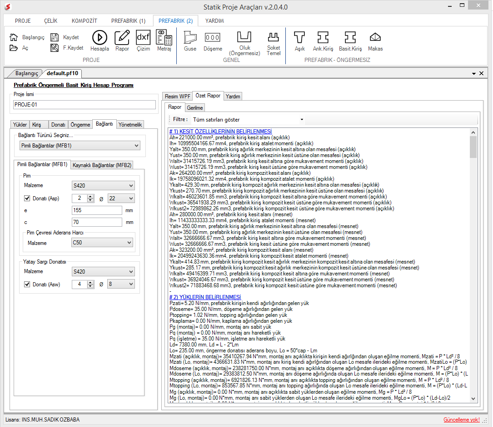Click the Prefabrik Öngermeli Basit Kiriş title
The width and height of the screenshot is (493, 427).
point(74,85)
